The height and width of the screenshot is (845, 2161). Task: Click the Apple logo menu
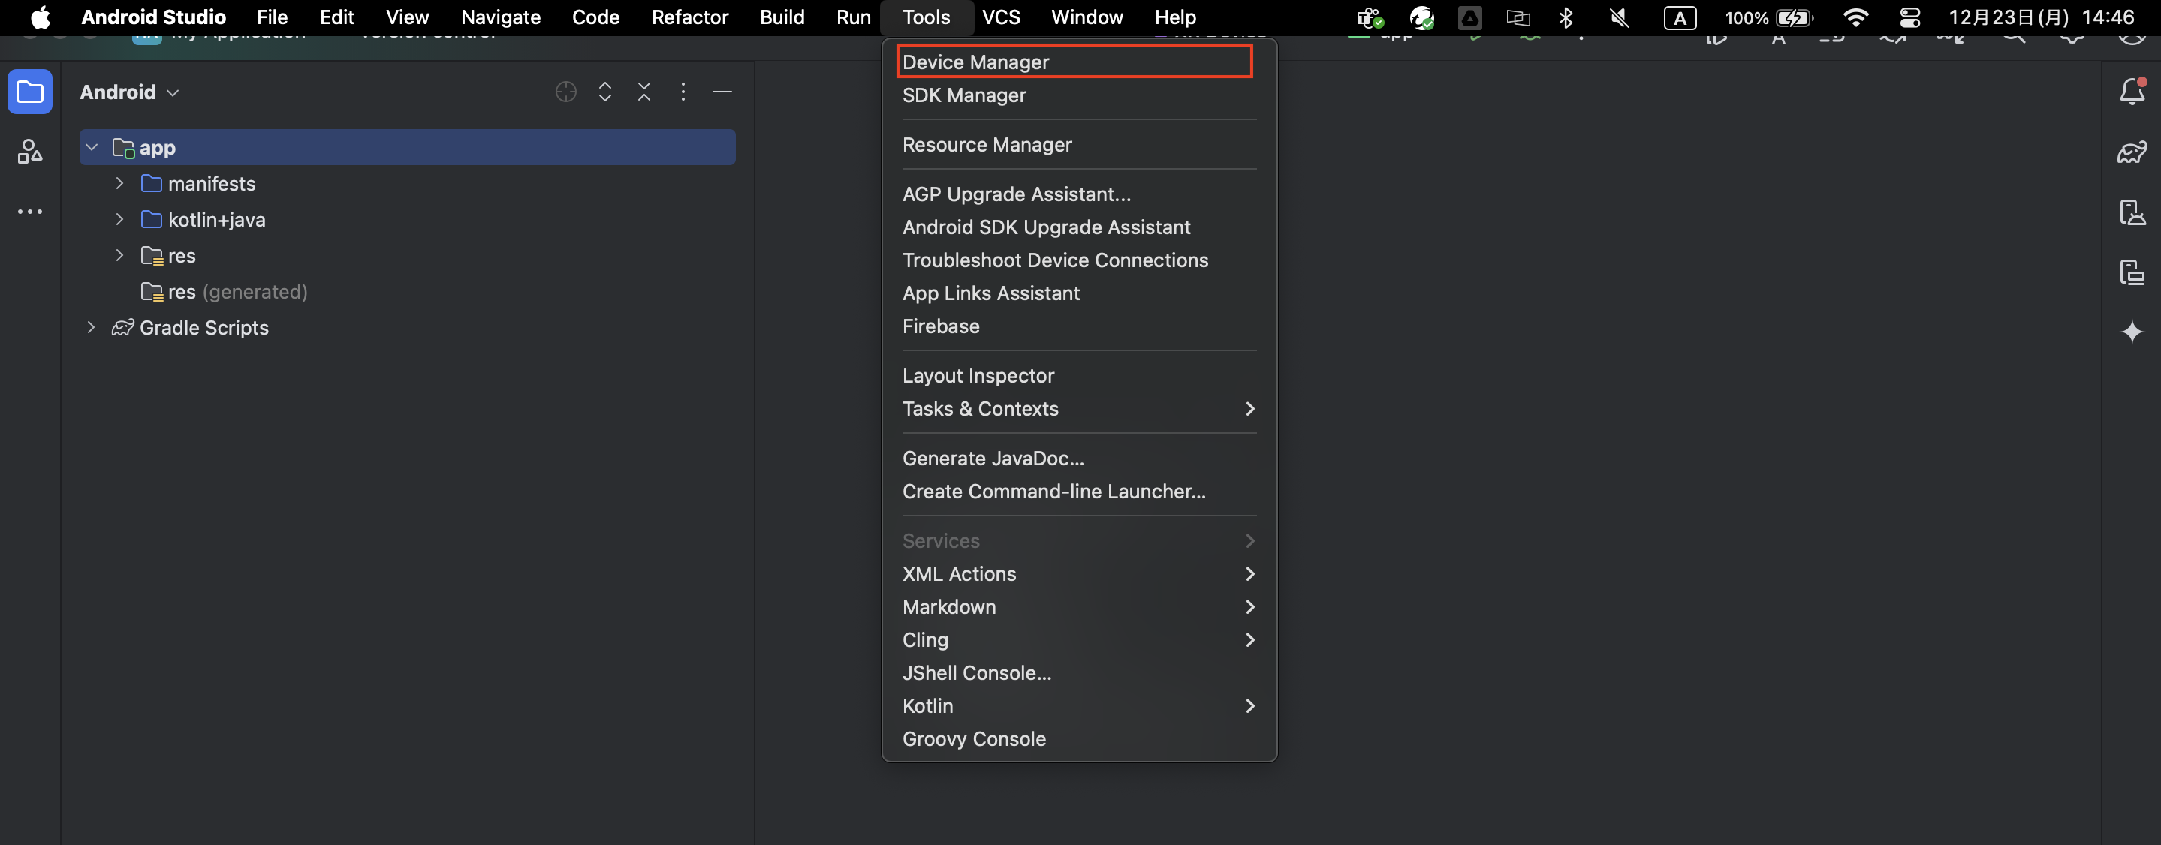pyautogui.click(x=41, y=17)
